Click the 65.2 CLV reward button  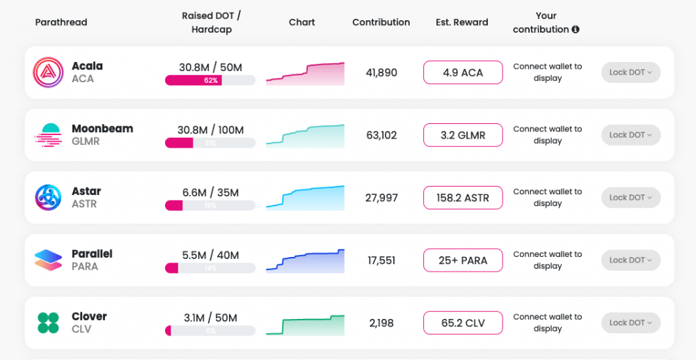pyautogui.click(x=463, y=322)
